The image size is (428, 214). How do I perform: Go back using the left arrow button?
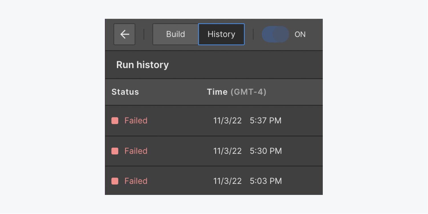(124, 34)
